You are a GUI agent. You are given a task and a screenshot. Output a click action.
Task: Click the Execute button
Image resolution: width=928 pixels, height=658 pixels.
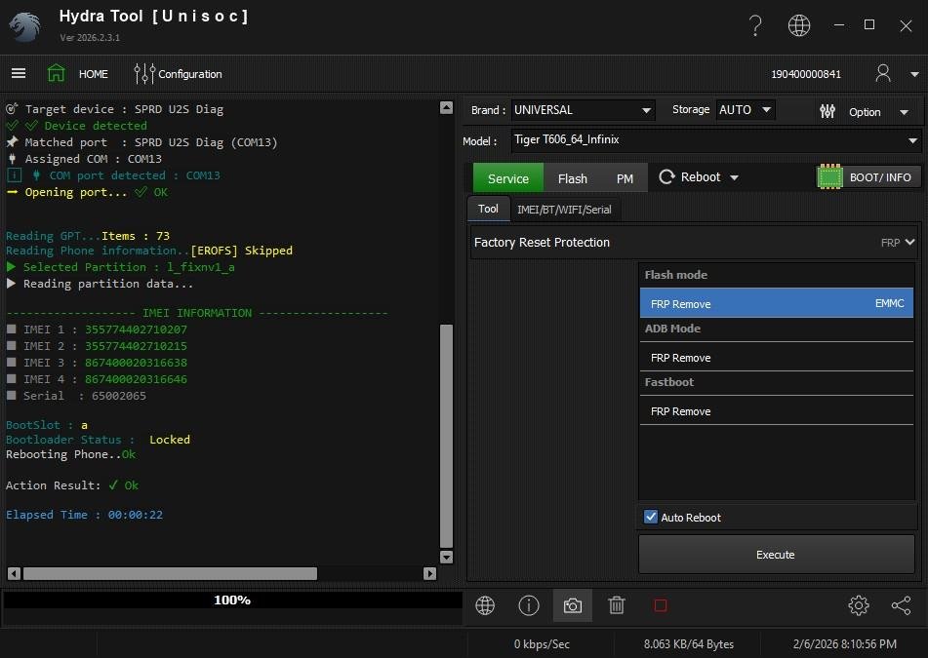[776, 555]
